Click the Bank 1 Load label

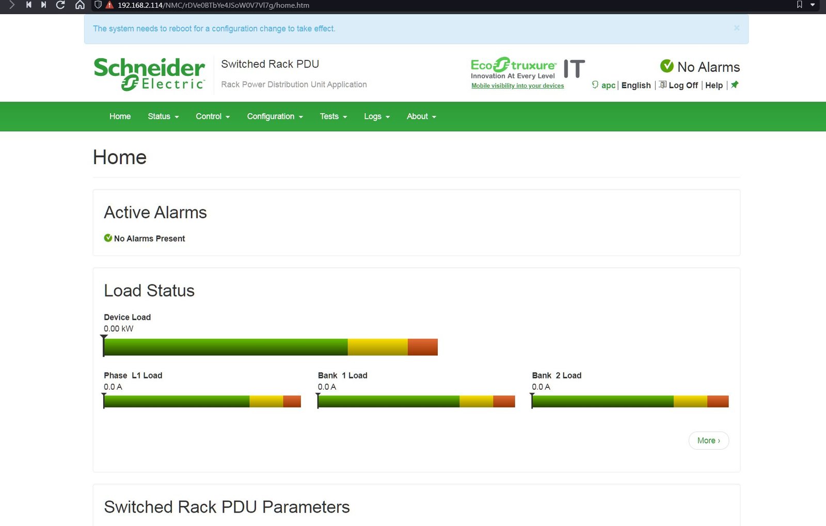coord(342,375)
